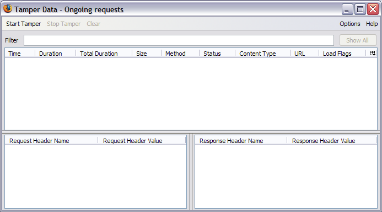Sort by Total Duration column
382x212 pixels.
coord(104,54)
